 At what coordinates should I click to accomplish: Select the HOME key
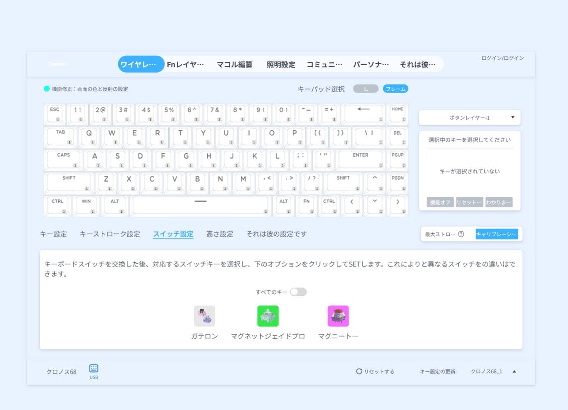398,114
